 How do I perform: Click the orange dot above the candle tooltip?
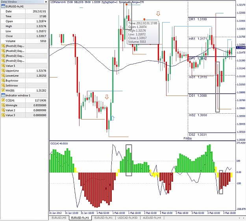[x=144, y=19]
